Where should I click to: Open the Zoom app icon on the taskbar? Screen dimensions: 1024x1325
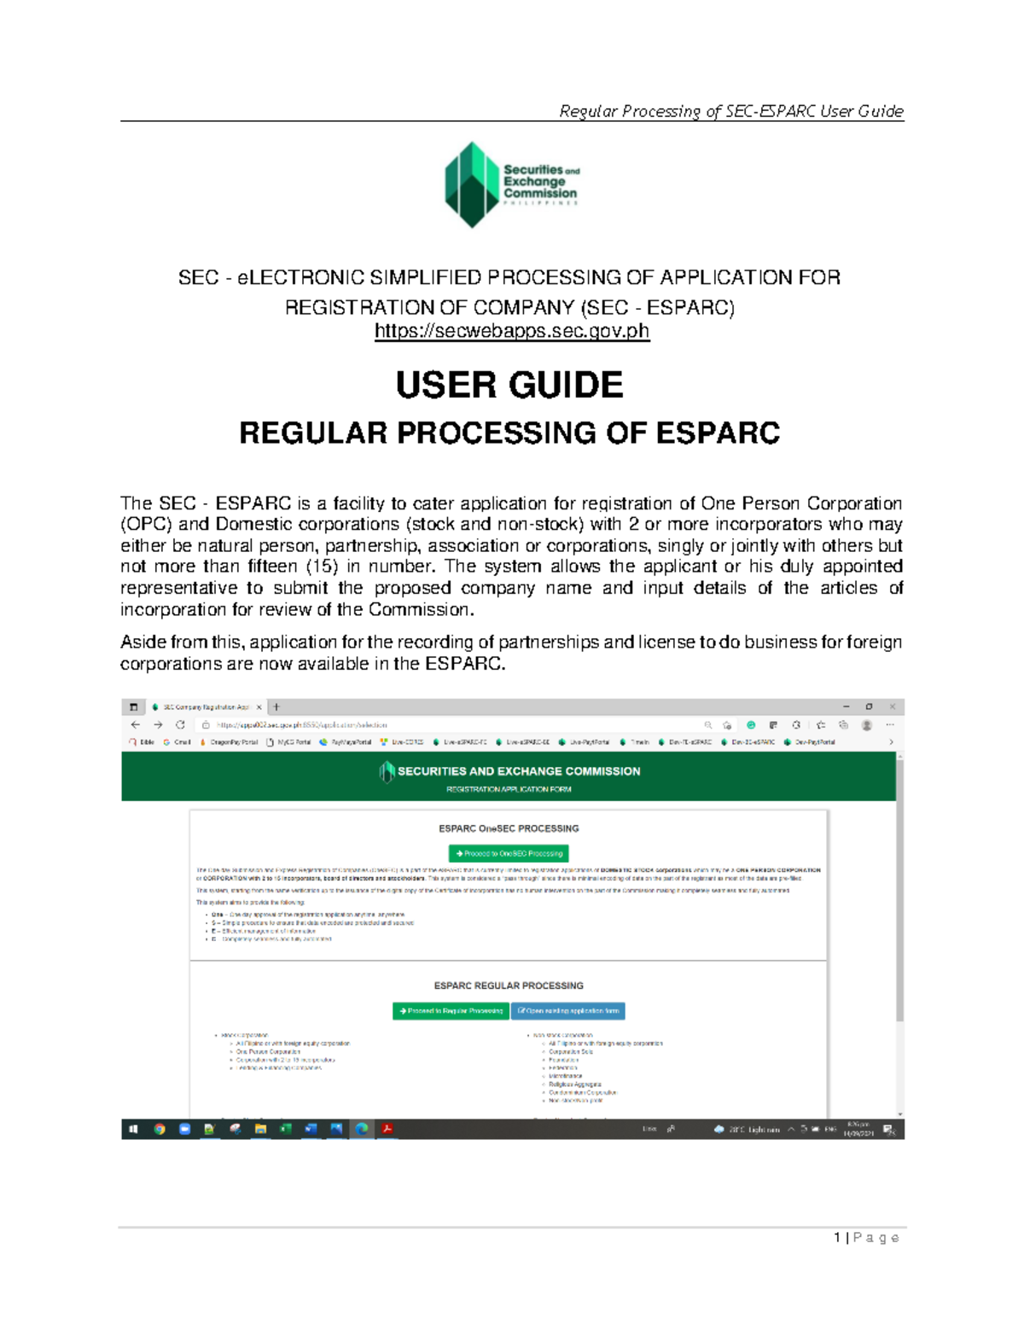184,1130
